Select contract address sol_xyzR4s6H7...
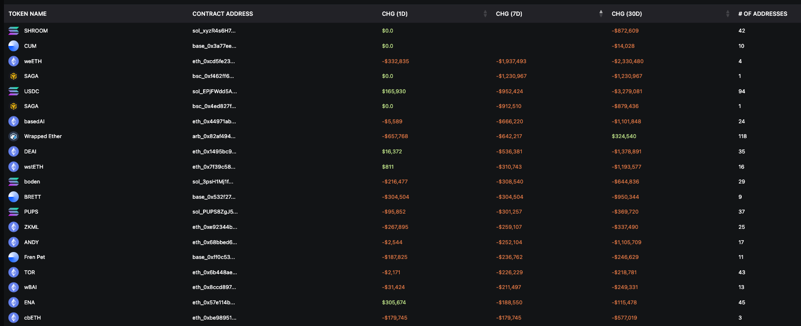This screenshot has width=801, height=326. tap(214, 31)
